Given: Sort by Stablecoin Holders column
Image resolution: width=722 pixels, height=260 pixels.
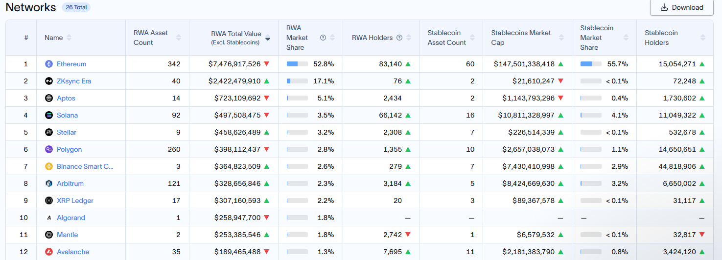Looking at the screenshot, I should tap(703, 38).
